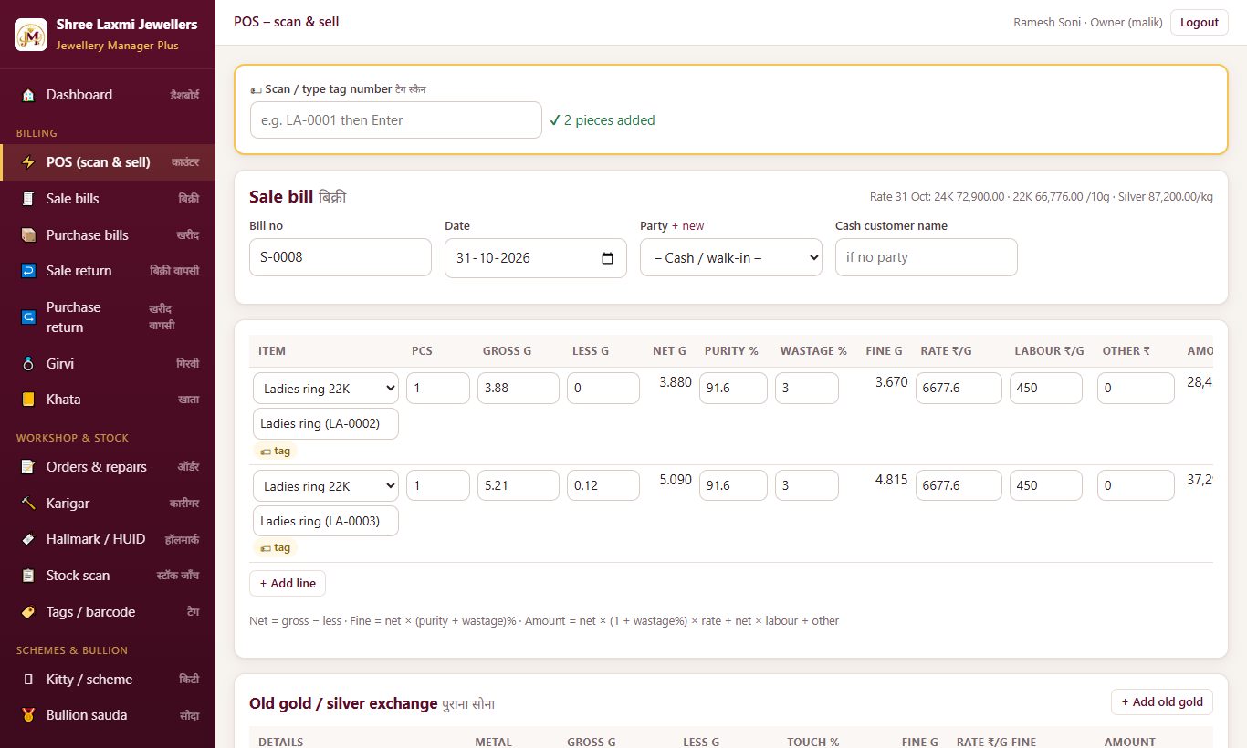Screen dimensions: 1247x748
Task: Click the Orders & repairs notepad icon
Action: tap(28, 467)
